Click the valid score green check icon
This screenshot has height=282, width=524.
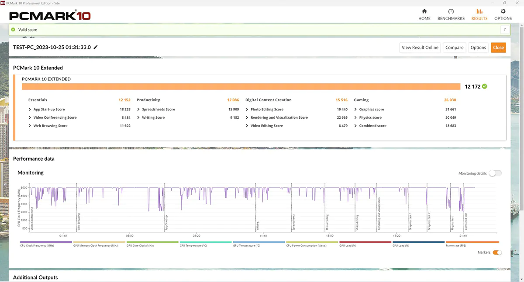click(14, 30)
